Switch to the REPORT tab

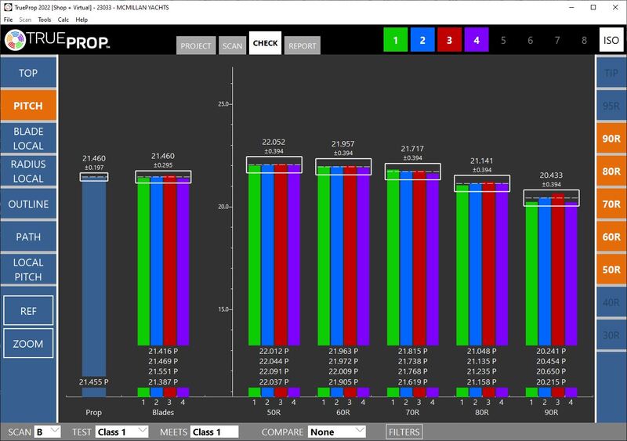pyautogui.click(x=302, y=45)
